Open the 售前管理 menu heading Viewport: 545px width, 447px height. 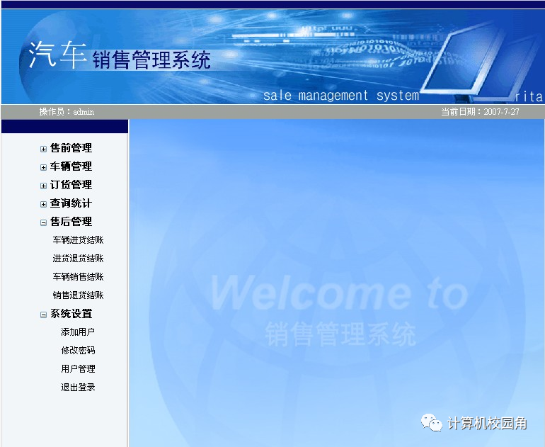pyautogui.click(x=71, y=148)
